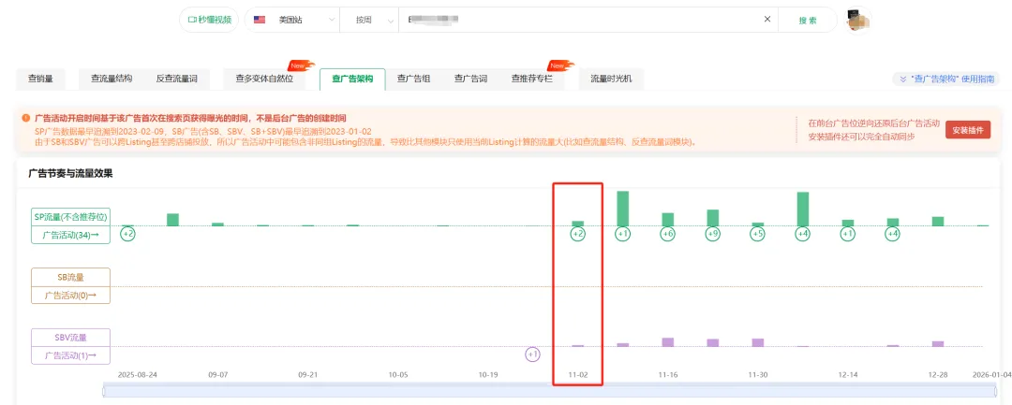Click the green +2 badge above 11-02
This screenshot has height=405, width=1012.
(577, 235)
